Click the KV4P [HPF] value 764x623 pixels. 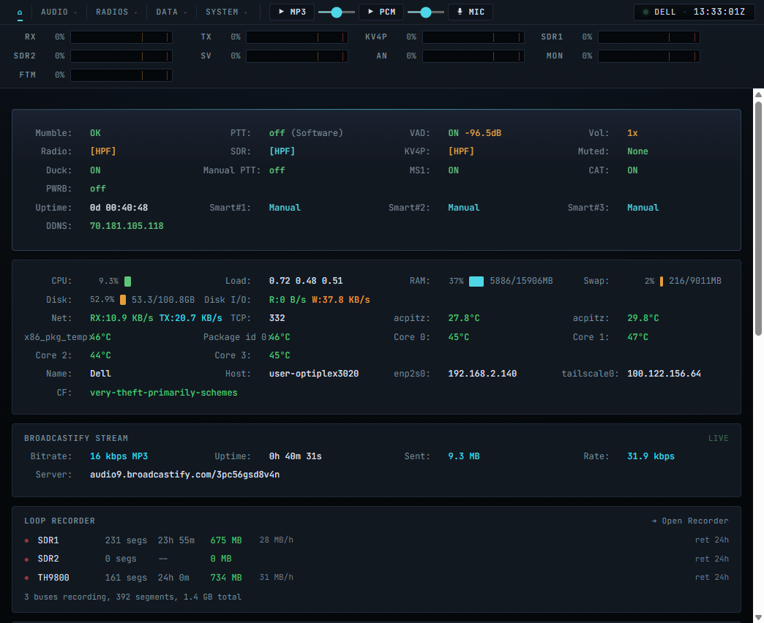pyautogui.click(x=461, y=151)
